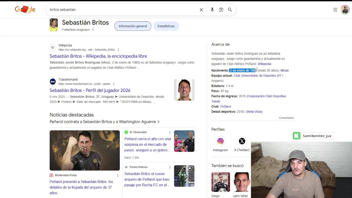Select Jairo Vélez in También se buscó
The image size is (352, 198).
click(241, 184)
